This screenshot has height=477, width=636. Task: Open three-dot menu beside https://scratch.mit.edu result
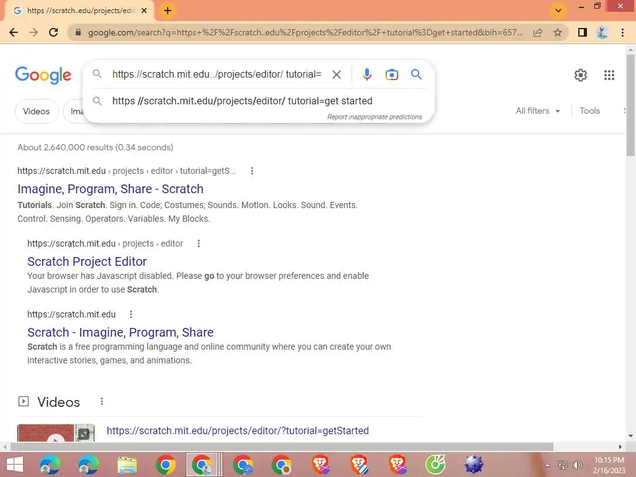(x=130, y=314)
